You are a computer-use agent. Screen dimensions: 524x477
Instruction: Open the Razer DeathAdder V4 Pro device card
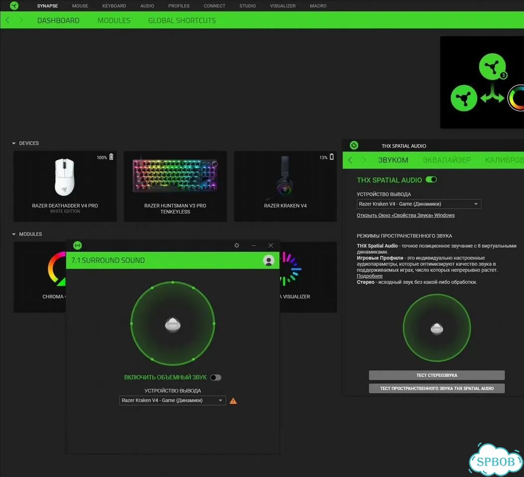pyautogui.click(x=65, y=186)
